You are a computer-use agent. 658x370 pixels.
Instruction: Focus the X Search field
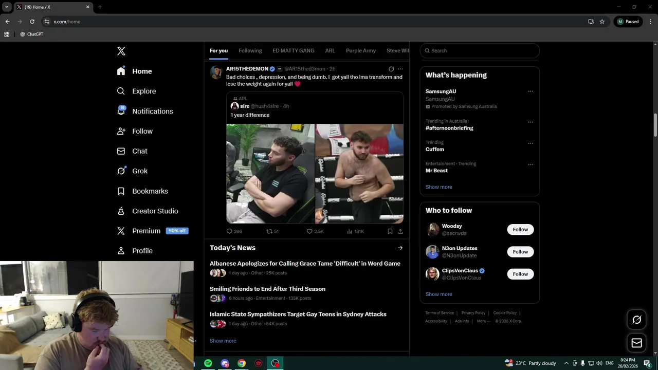480,50
